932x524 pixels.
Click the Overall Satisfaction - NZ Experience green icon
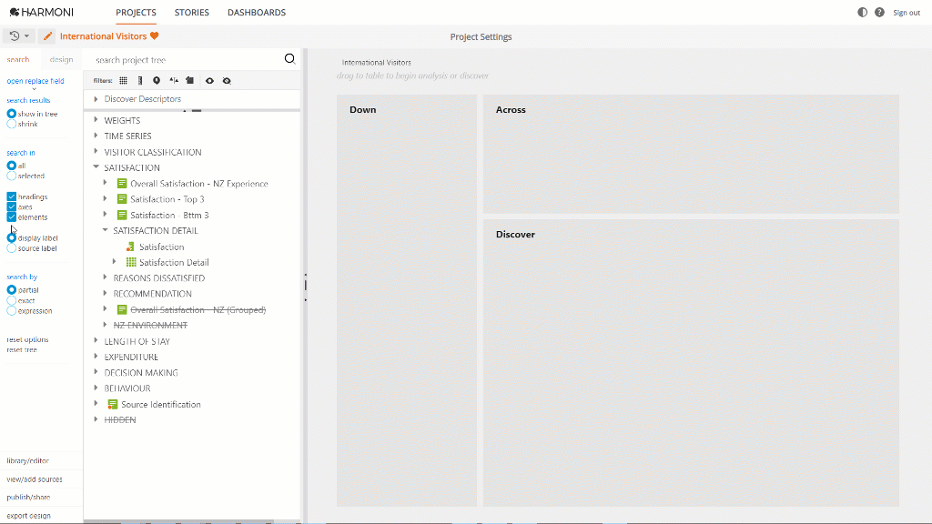click(x=122, y=184)
